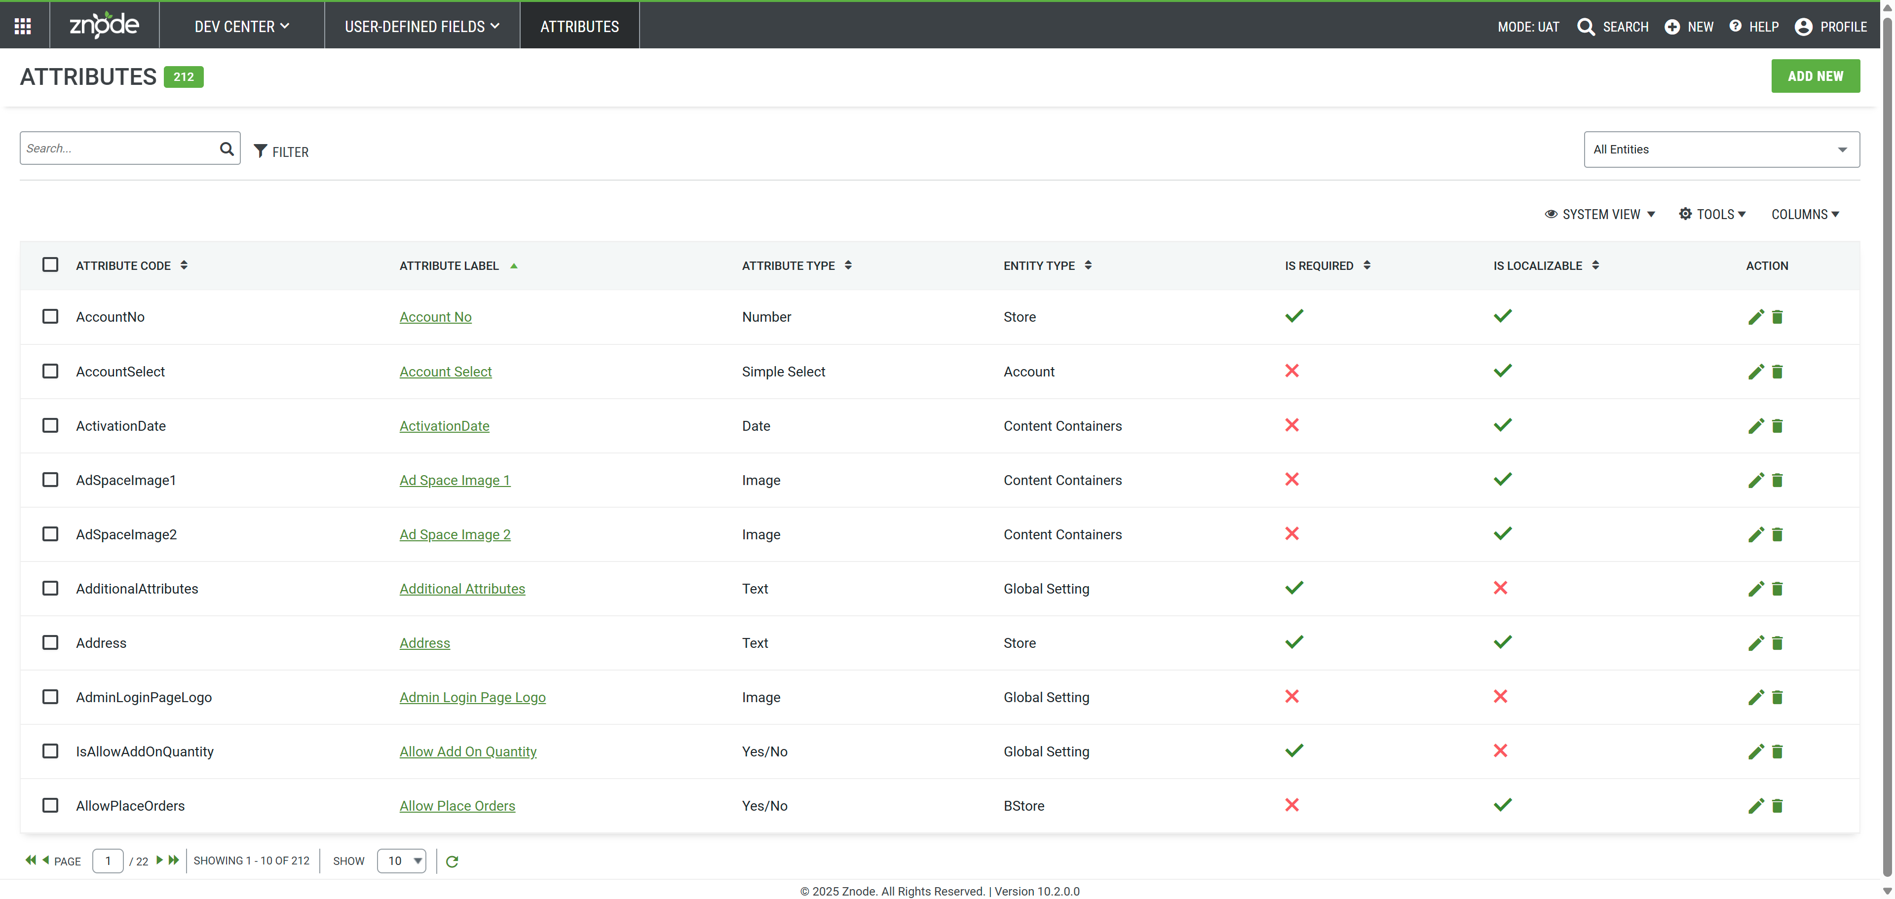
Task: Click the Add New button
Action: (x=1815, y=76)
